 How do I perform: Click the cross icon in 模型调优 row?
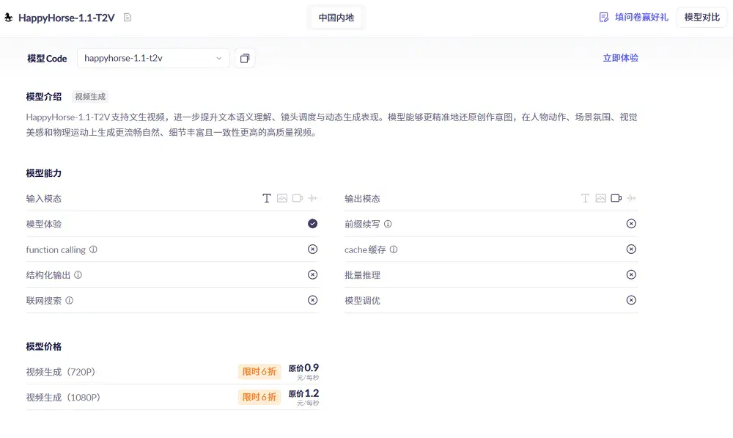[631, 300]
